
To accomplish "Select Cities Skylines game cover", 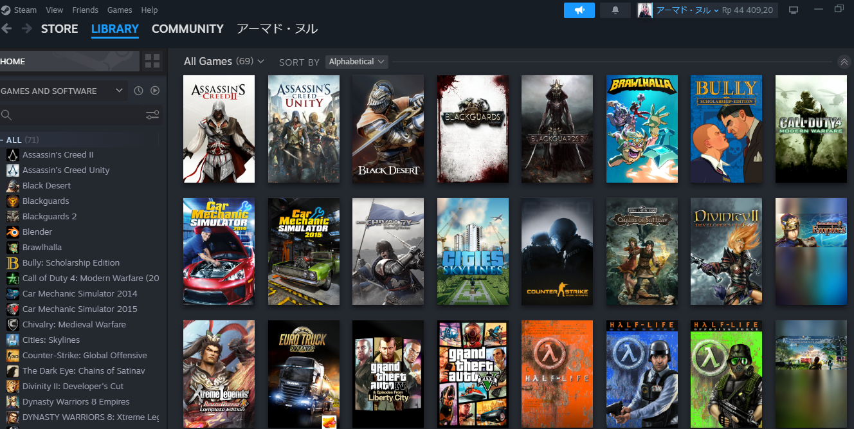I will [473, 251].
